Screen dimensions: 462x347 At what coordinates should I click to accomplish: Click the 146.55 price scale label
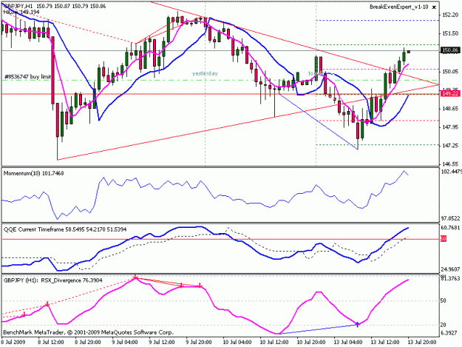450,164
